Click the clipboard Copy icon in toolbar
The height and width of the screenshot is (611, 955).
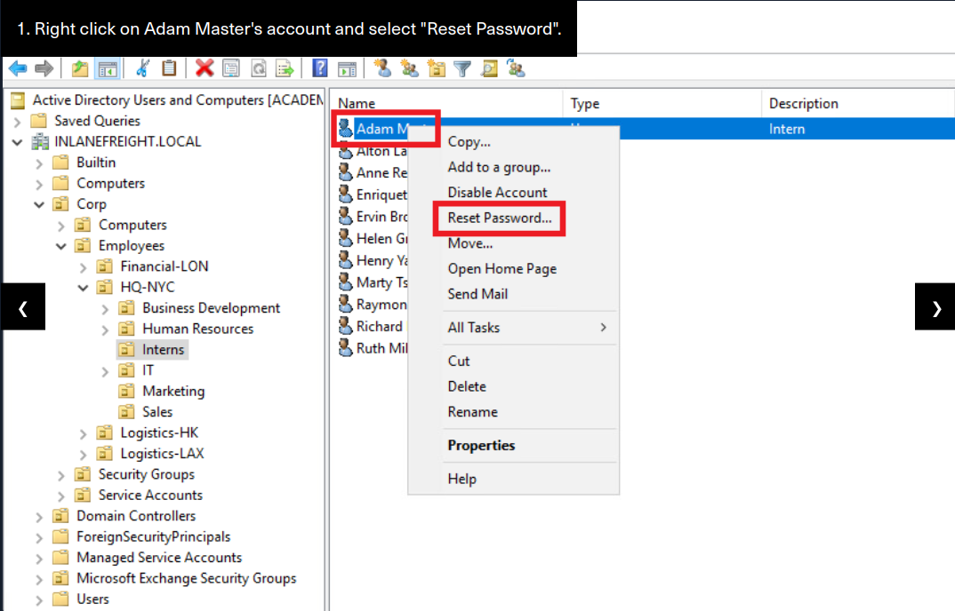(169, 68)
